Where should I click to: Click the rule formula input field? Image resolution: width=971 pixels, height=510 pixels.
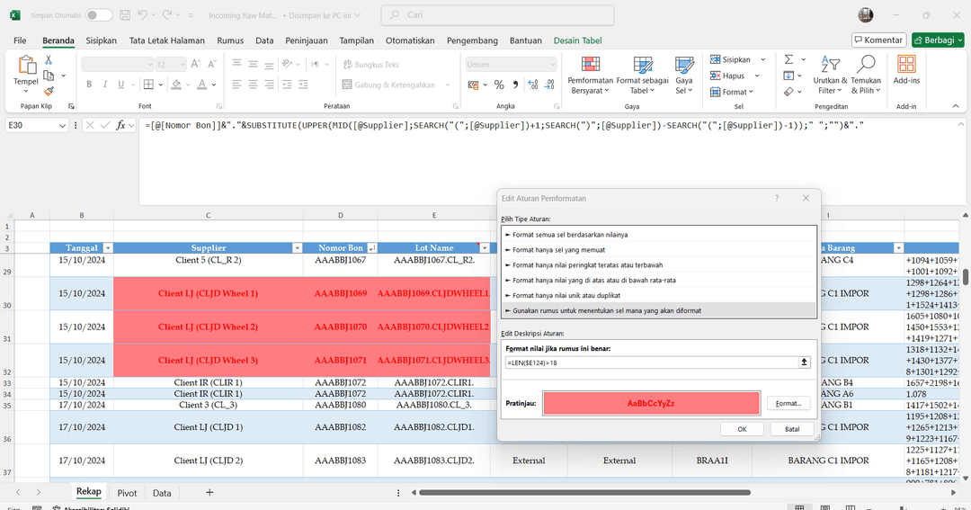pos(650,362)
